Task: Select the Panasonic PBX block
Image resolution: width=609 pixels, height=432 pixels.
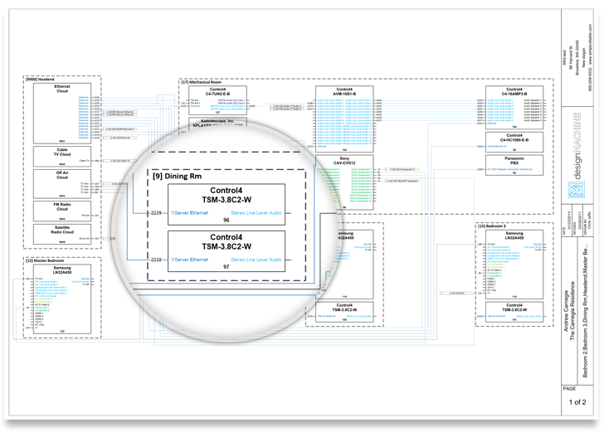Action: click(514, 165)
